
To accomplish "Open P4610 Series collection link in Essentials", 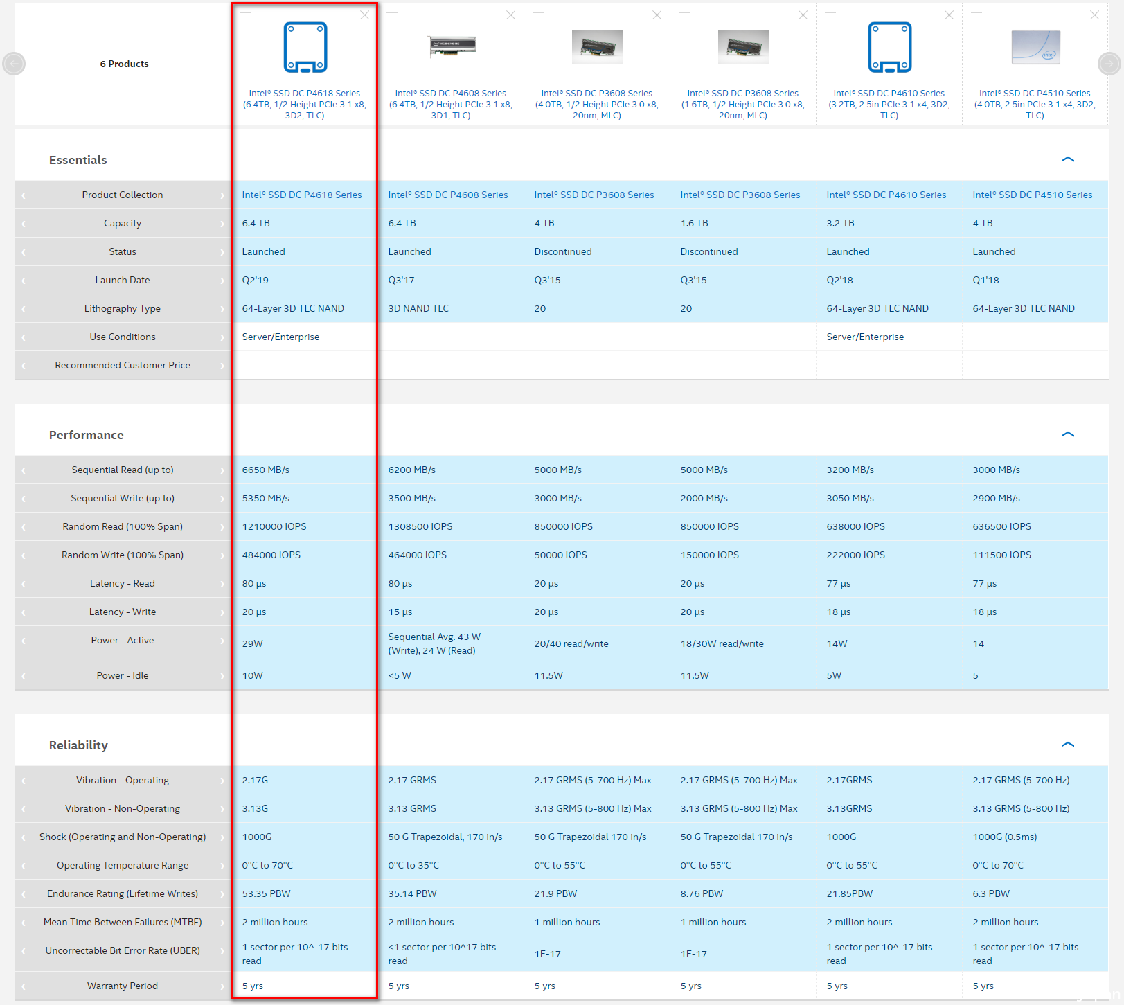I will point(886,195).
